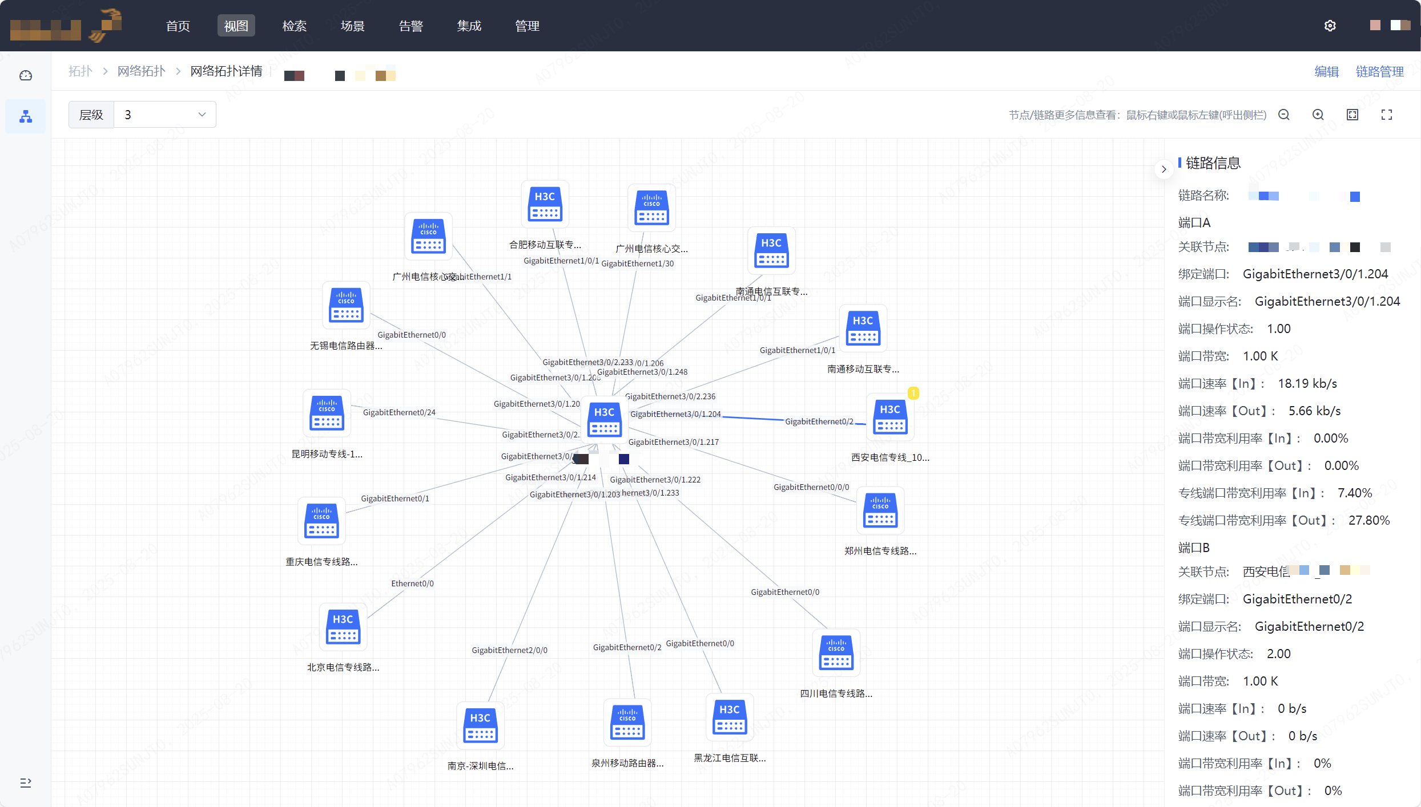Open settings gear in top bar
Viewport: 1421px width, 807px height.
click(1330, 26)
